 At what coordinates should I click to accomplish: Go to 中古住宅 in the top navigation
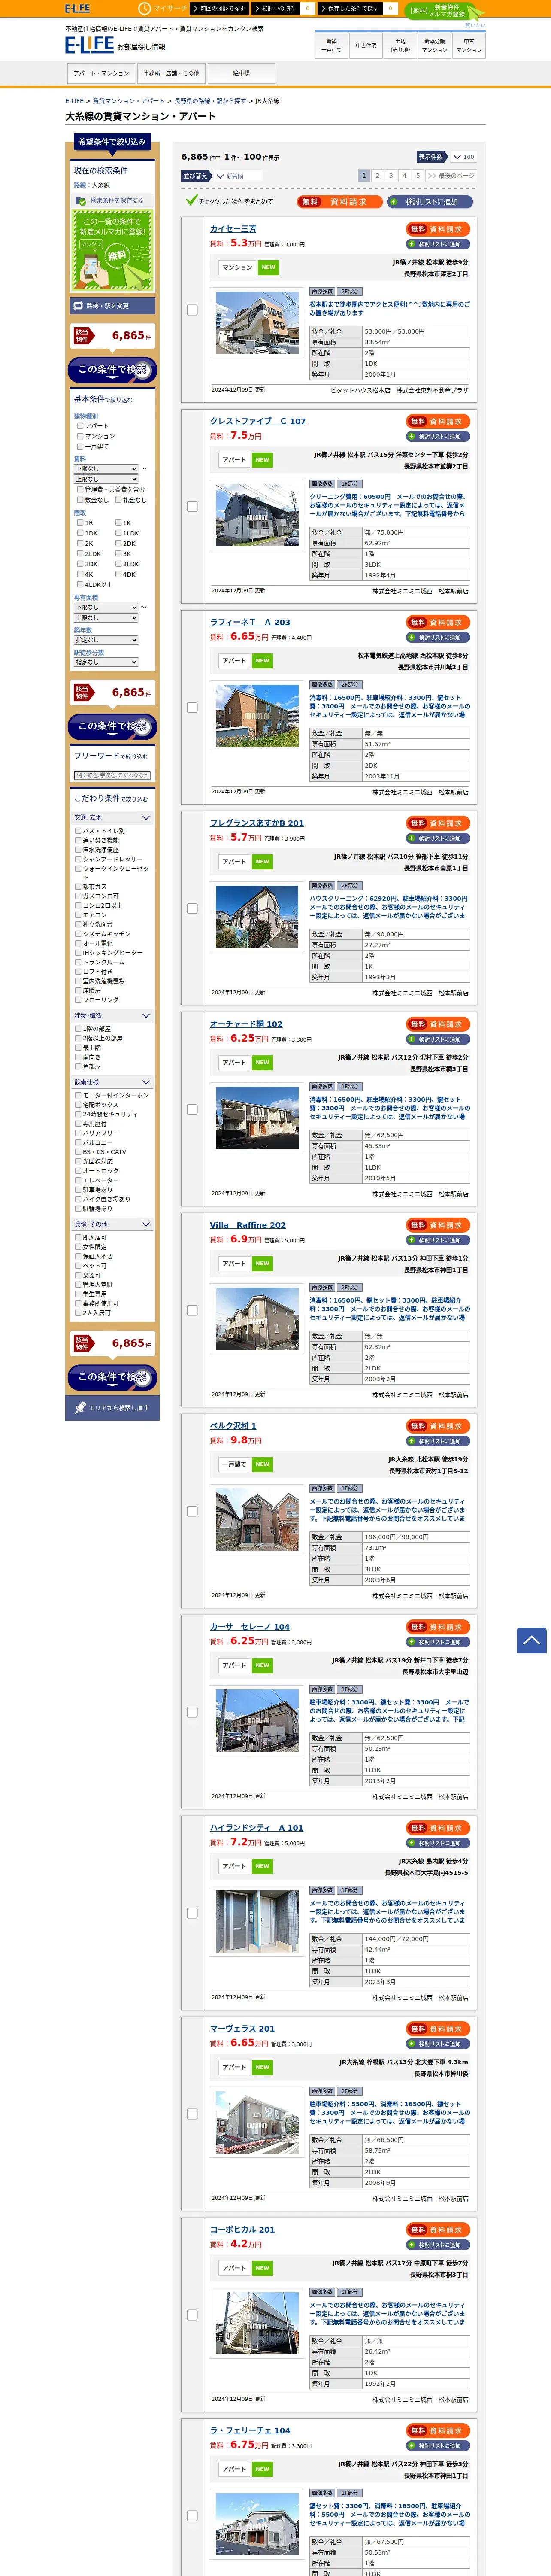[x=366, y=45]
